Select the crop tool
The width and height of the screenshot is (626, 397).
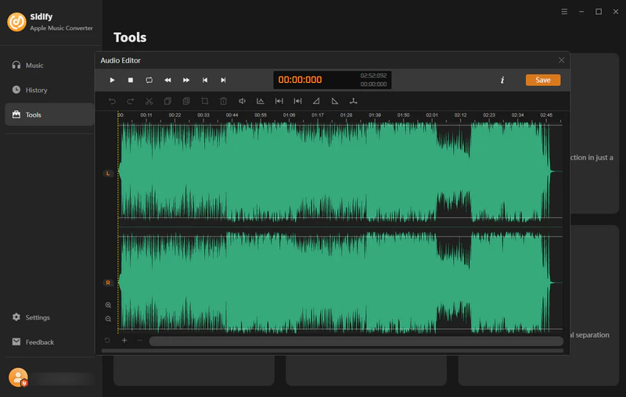point(205,102)
